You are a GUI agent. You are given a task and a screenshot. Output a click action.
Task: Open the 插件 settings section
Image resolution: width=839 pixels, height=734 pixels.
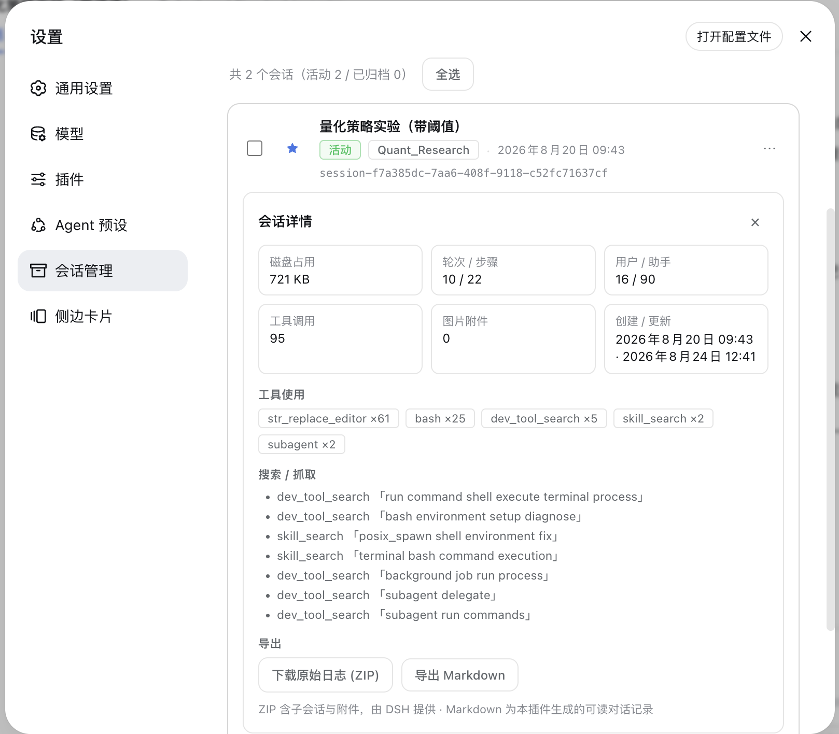103,179
